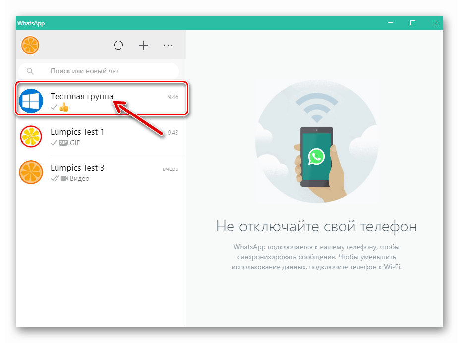Screen dimensions: 459x343
Task: Click the 9:46 timestamp of Тестовая группа
Action: pos(173,97)
